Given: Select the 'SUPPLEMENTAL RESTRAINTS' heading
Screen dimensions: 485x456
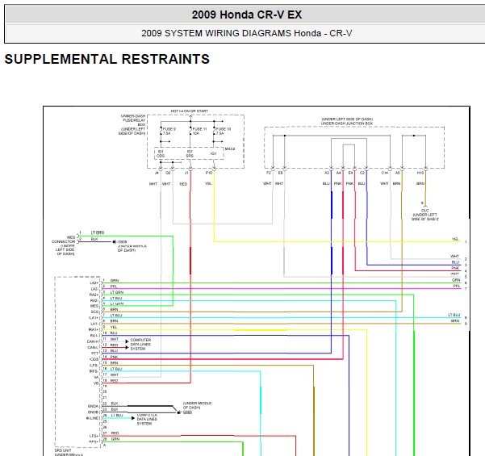Looking at the screenshot, I should tap(107, 59).
